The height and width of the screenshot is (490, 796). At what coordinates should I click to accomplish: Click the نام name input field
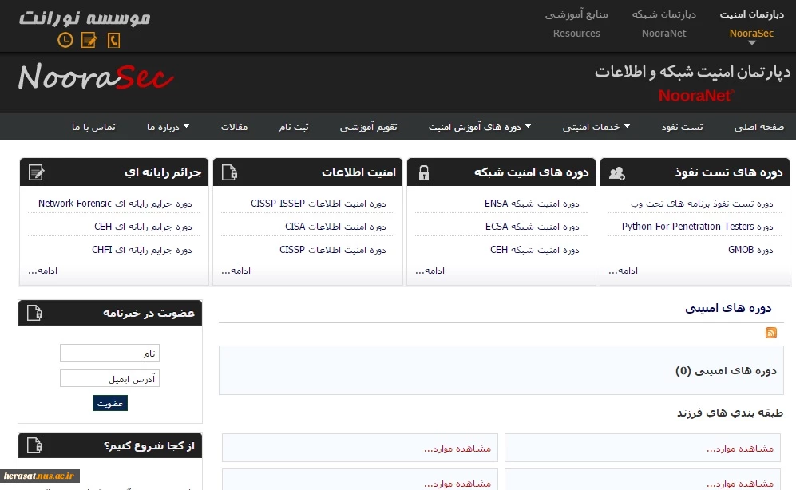[109, 353]
